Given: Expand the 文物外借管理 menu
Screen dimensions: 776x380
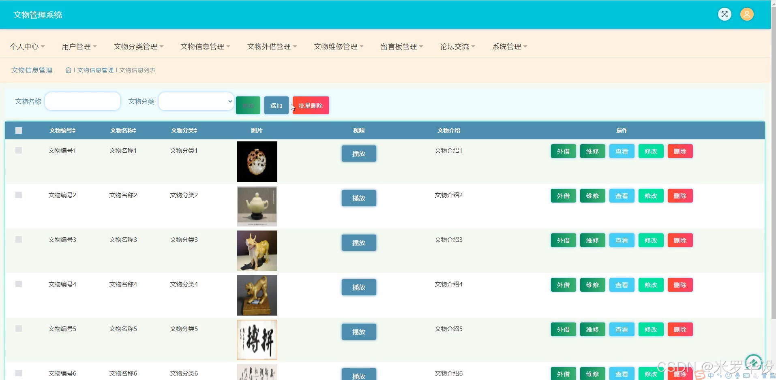Looking at the screenshot, I should pyautogui.click(x=272, y=47).
